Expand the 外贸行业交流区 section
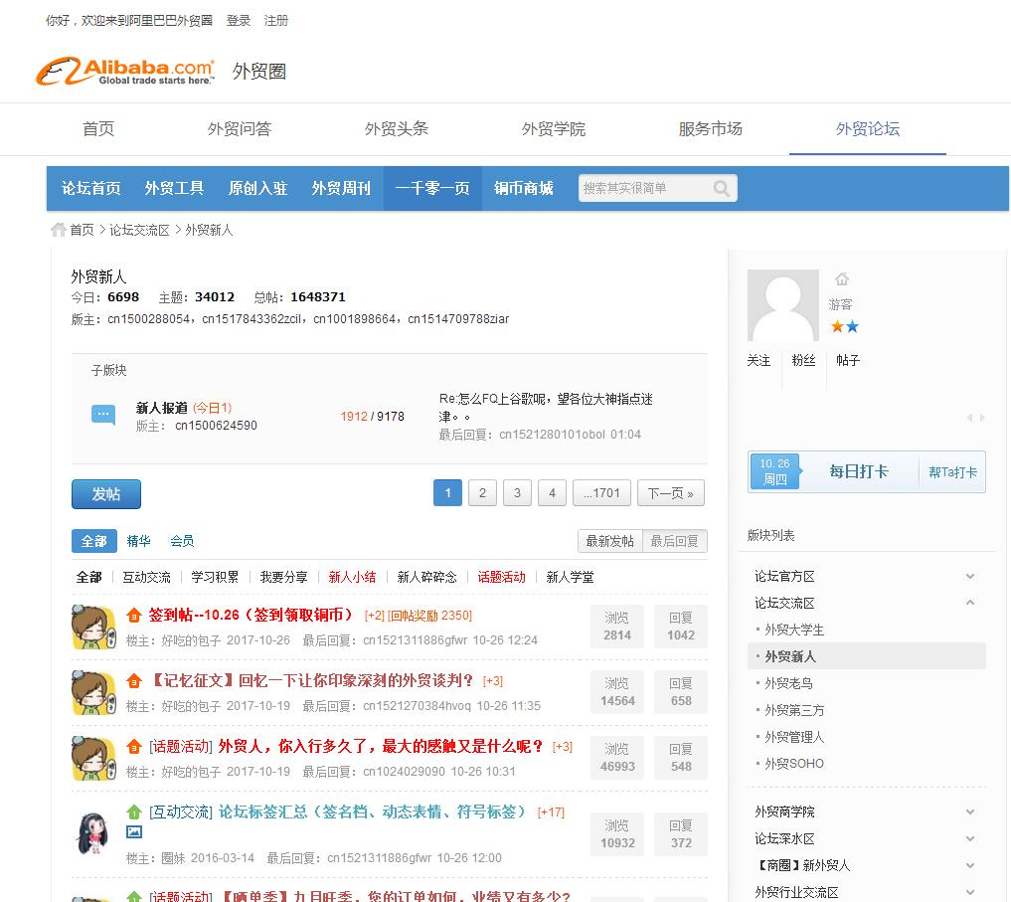1011x902 pixels. click(x=969, y=892)
